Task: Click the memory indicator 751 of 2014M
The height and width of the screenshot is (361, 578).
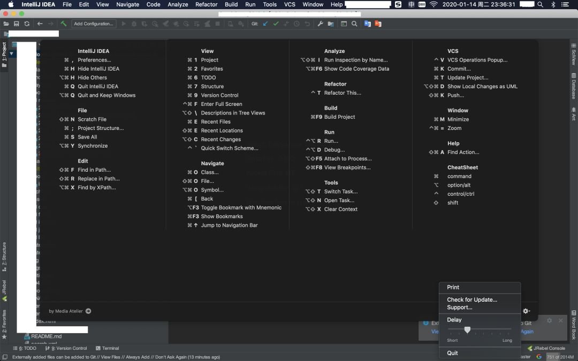Action: (x=560, y=357)
